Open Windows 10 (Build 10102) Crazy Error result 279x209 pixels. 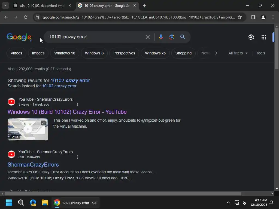pyautogui.click(x=67, y=112)
